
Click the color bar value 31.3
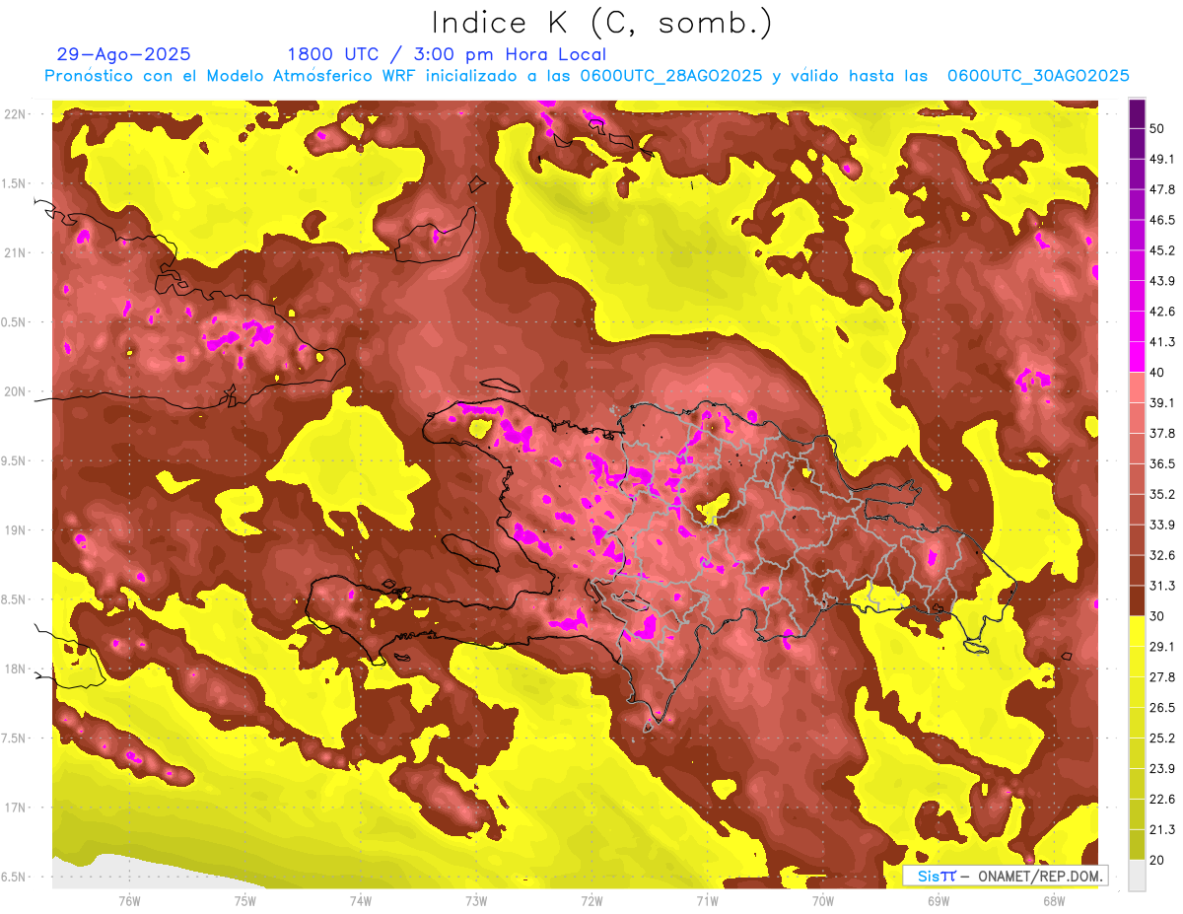[1162, 586]
